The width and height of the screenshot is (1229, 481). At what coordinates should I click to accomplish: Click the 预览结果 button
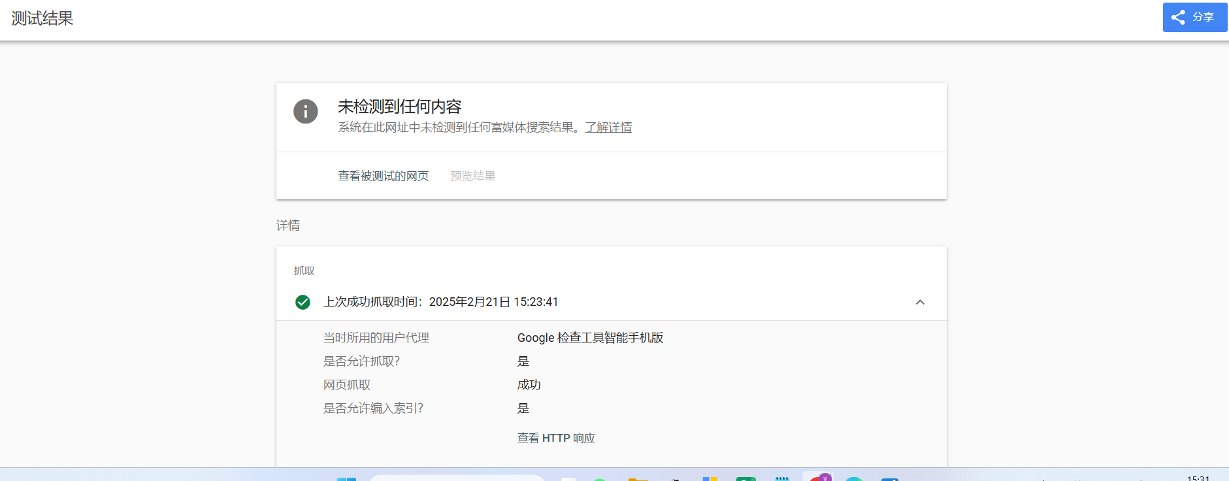(x=473, y=176)
